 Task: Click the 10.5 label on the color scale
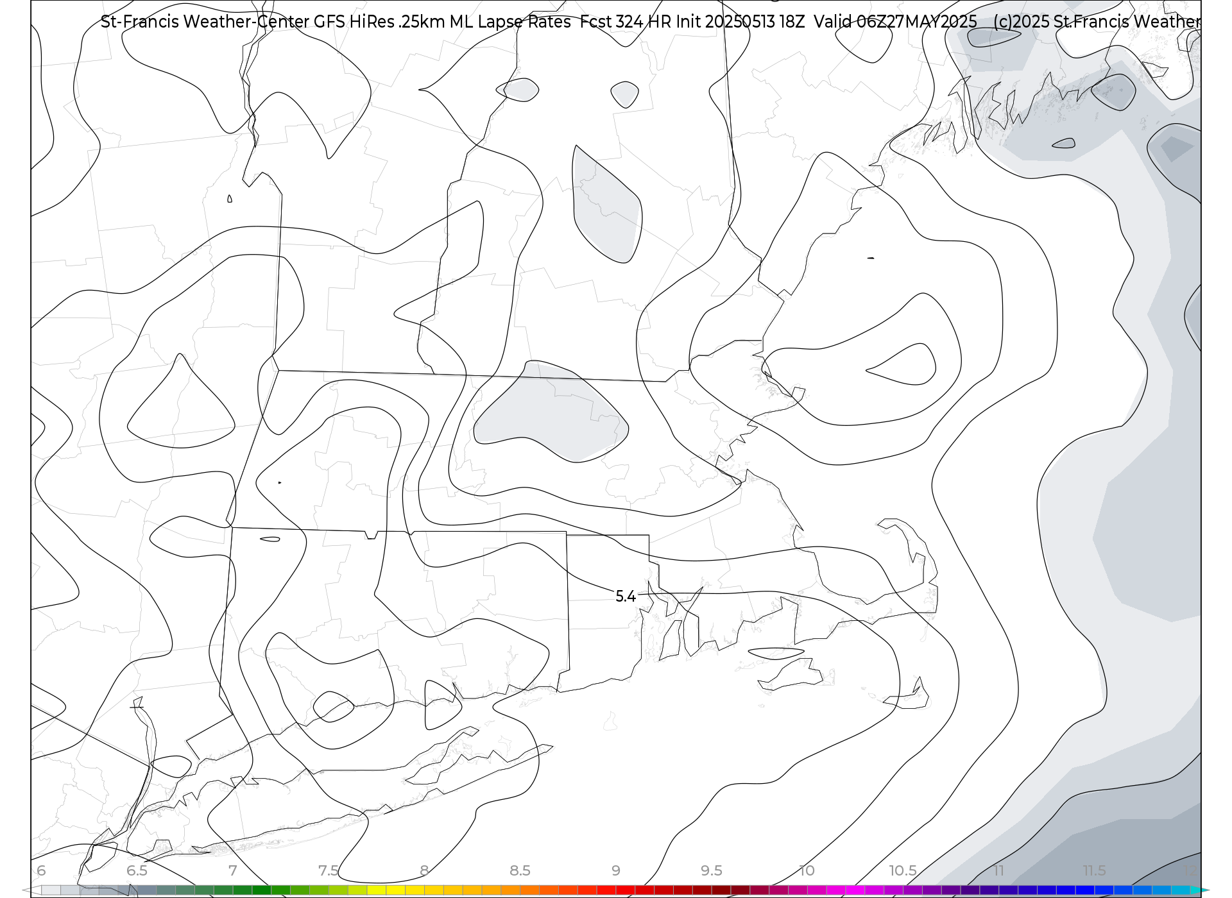902,870
